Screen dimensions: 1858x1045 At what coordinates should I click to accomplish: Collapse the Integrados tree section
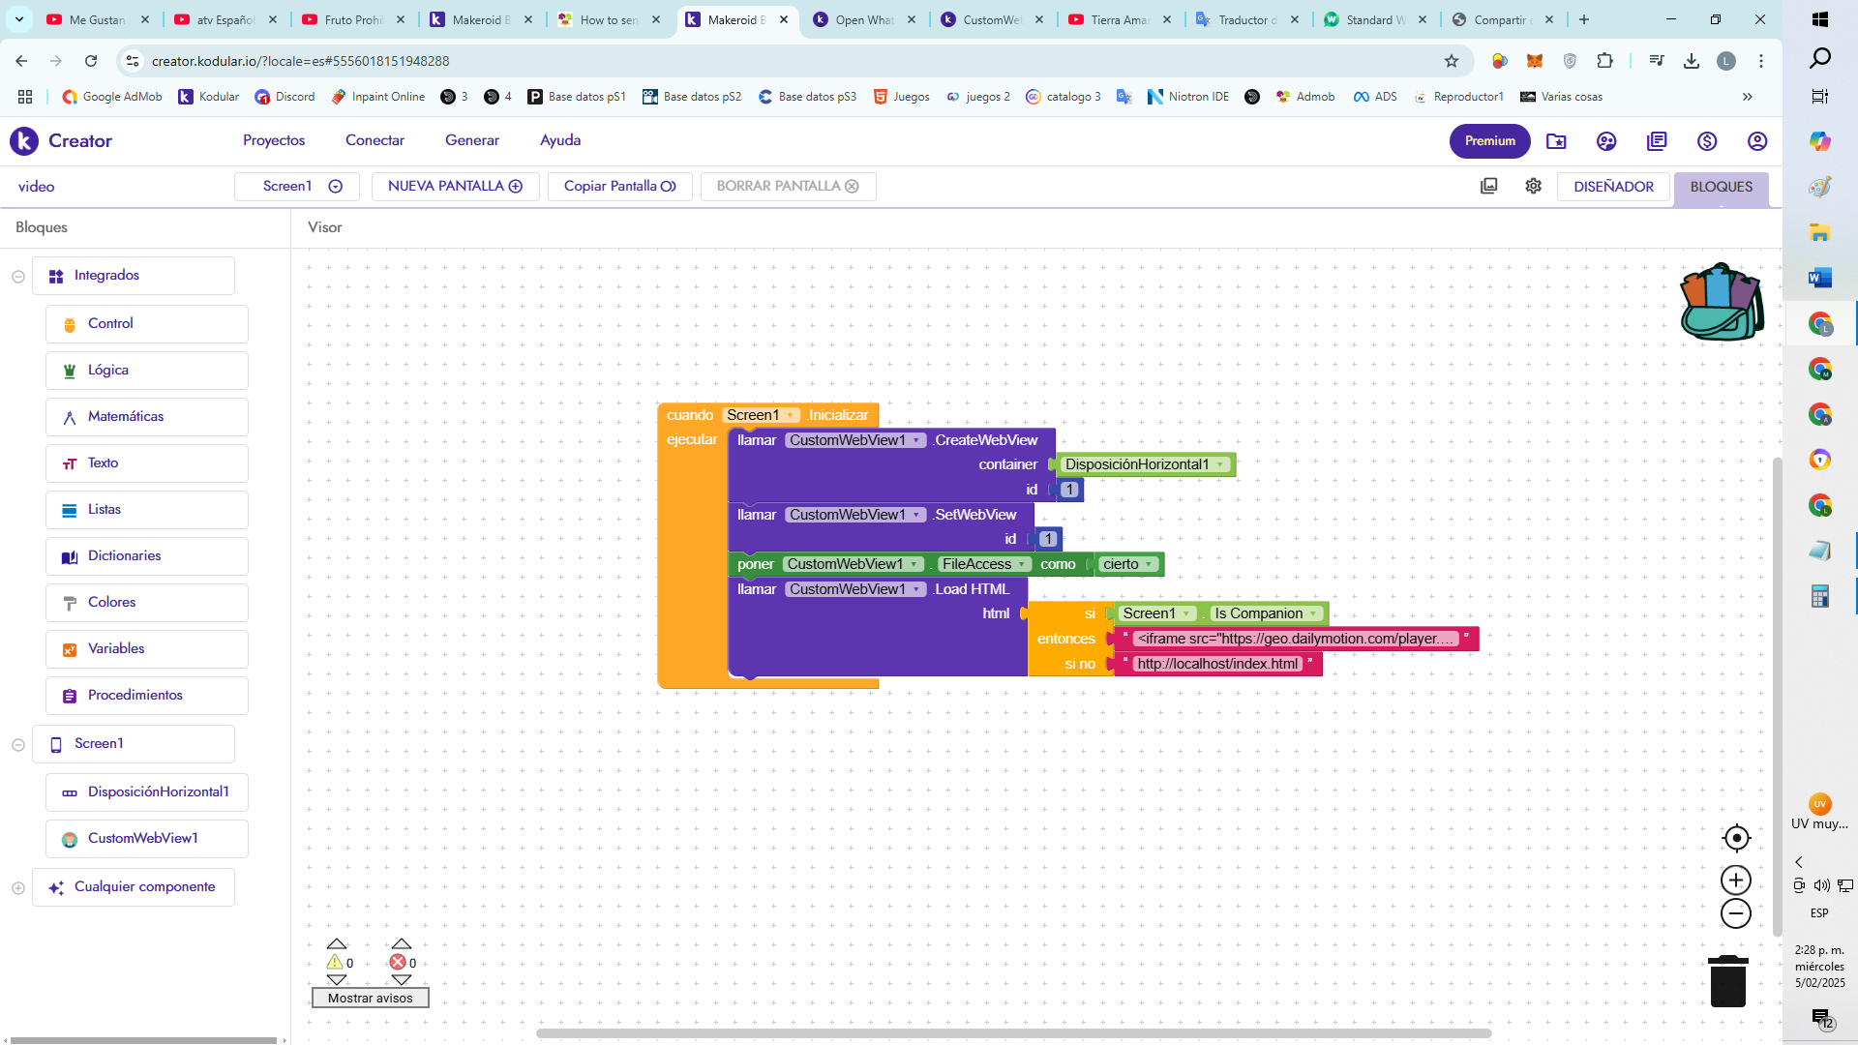[18, 277]
